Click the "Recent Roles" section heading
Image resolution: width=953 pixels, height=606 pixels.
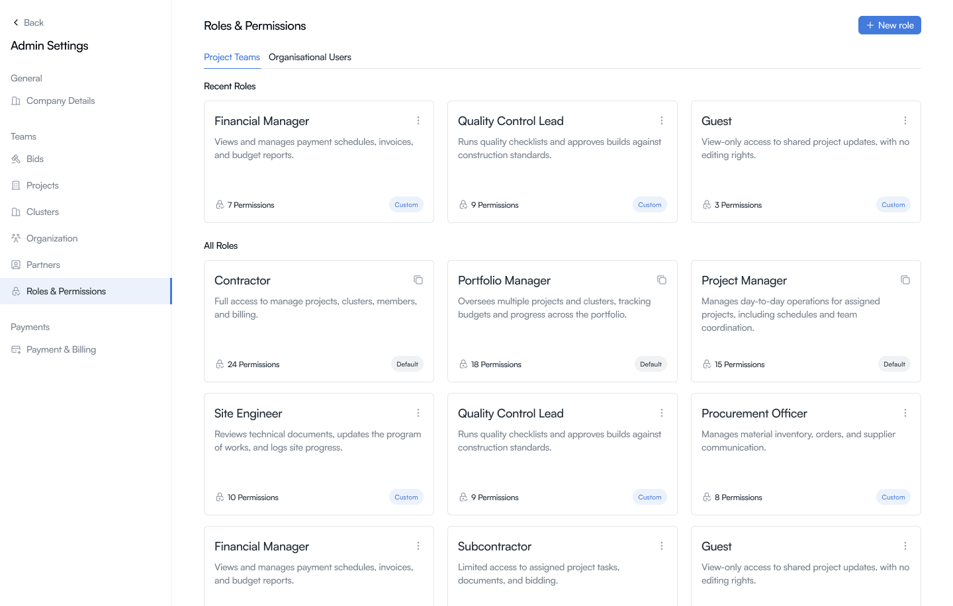[230, 86]
